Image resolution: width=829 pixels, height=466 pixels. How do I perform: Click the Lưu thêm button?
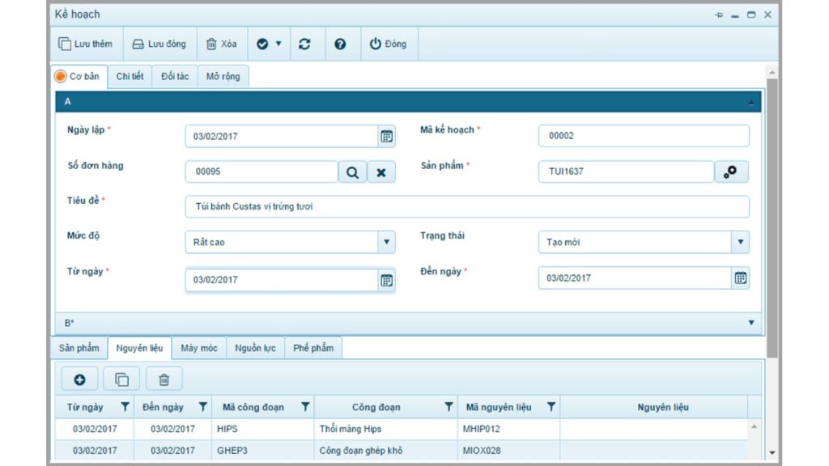(86, 44)
